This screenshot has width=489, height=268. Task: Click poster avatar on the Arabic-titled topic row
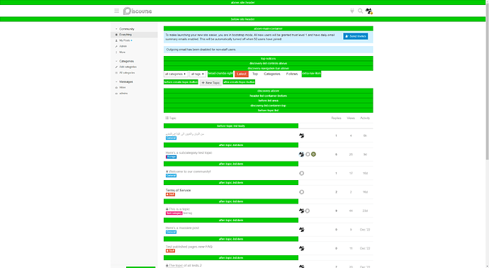[x=302, y=135]
